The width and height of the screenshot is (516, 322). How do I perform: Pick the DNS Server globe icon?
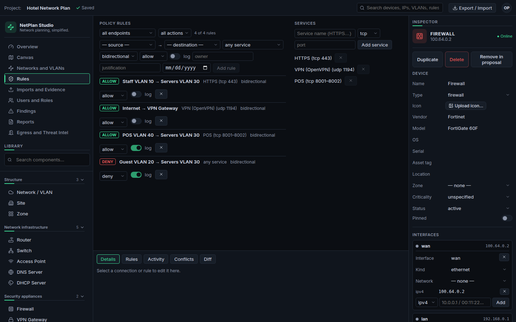click(11, 272)
